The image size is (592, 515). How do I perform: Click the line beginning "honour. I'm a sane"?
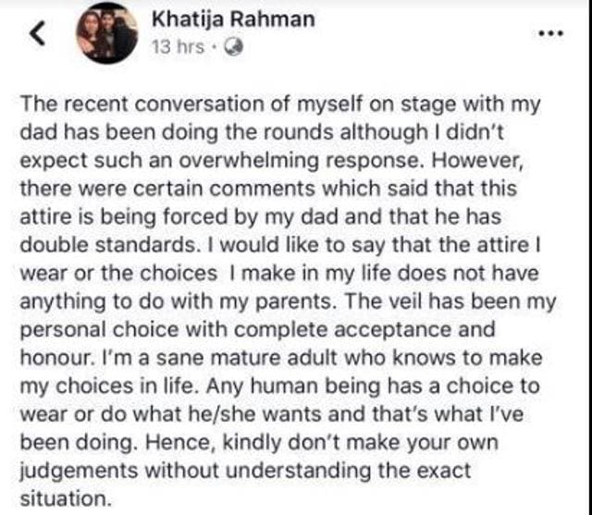point(281,358)
